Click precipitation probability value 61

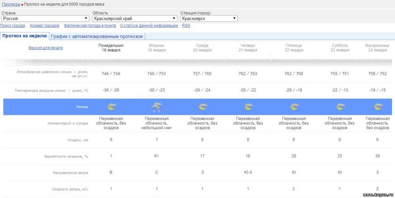click(157, 156)
